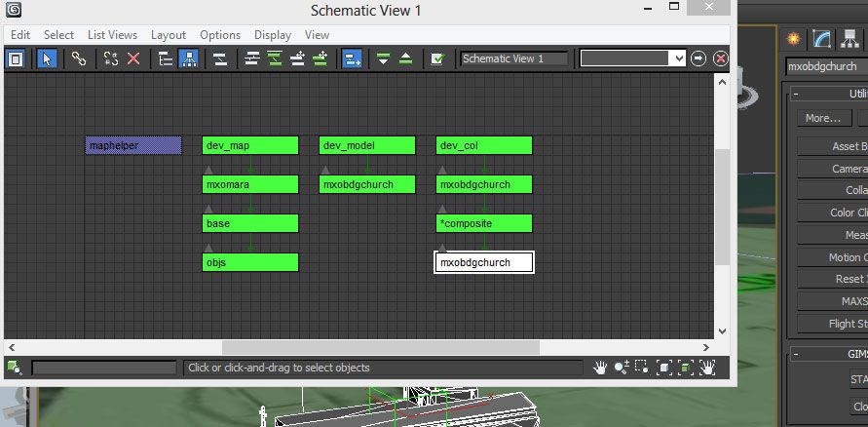The width and height of the screenshot is (868, 427).
Task: Click collapse triangle attached to base node
Action: click(x=208, y=209)
